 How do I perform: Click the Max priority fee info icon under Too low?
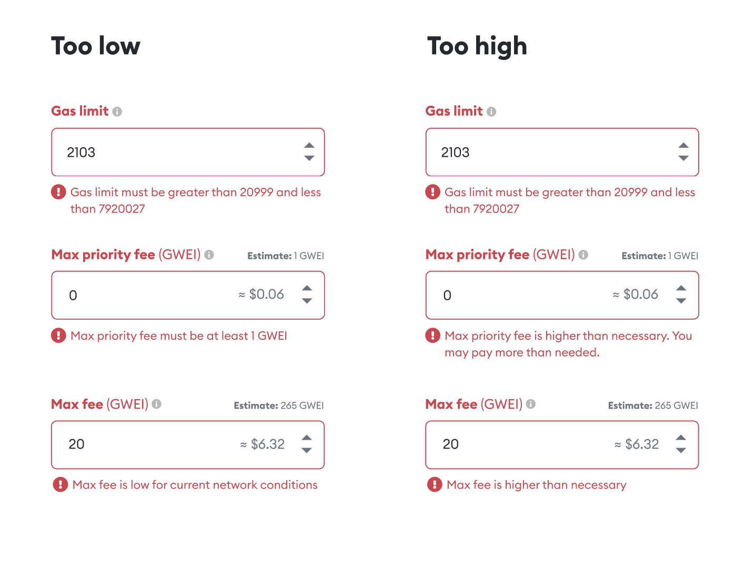point(209,255)
